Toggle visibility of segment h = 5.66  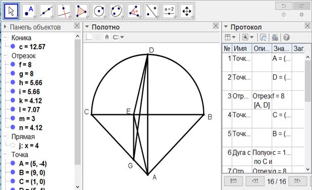(13, 82)
